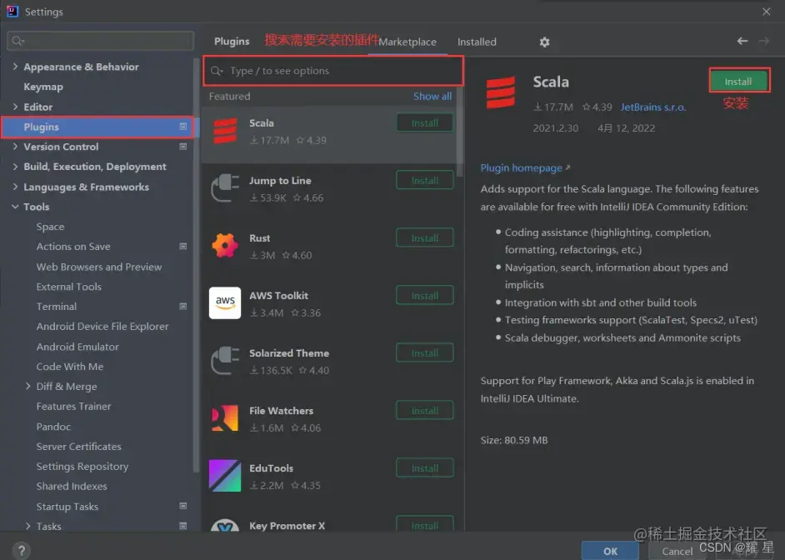The image size is (785, 560).
Task: Click Show all featured plugins link
Action: tap(432, 96)
